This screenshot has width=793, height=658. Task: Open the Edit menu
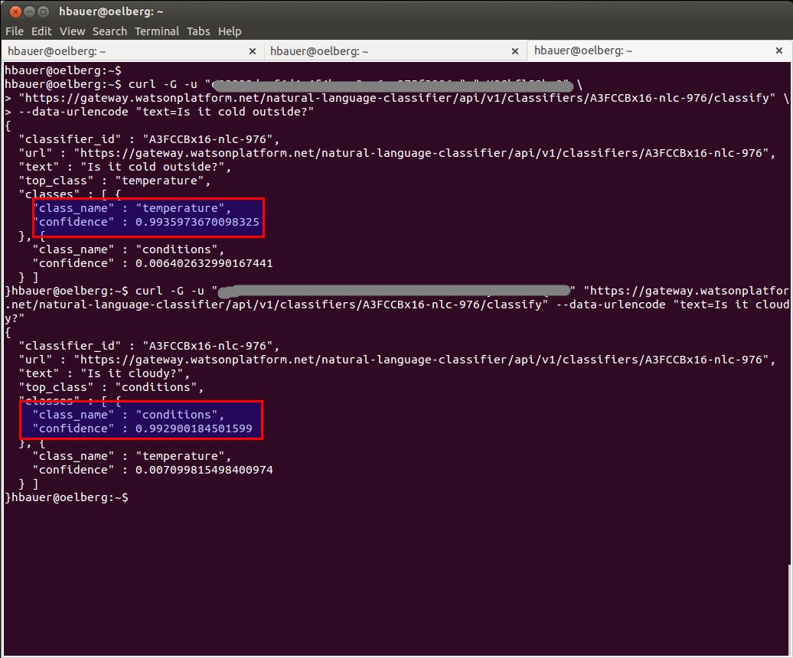41,31
